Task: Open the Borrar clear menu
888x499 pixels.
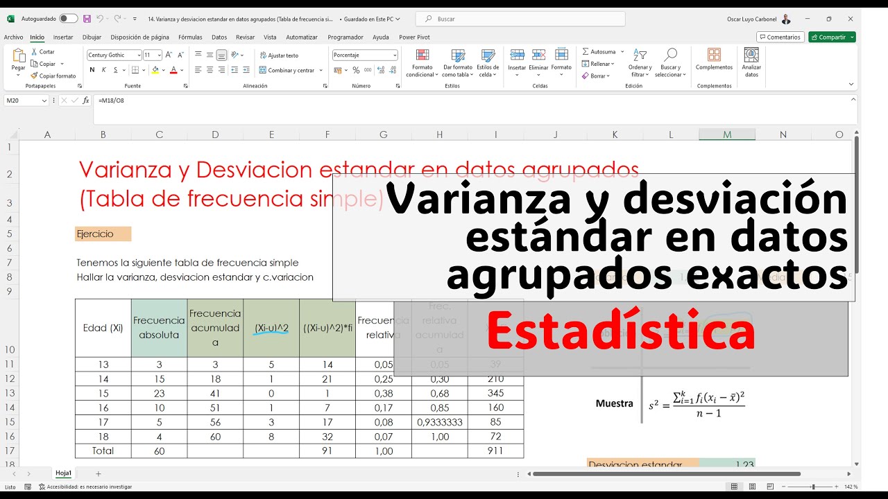Action: click(x=596, y=76)
